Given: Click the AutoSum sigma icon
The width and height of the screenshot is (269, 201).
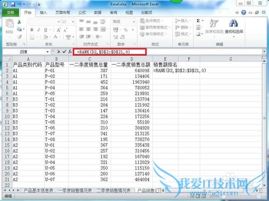Looking at the screenshot, I should point(198,21).
